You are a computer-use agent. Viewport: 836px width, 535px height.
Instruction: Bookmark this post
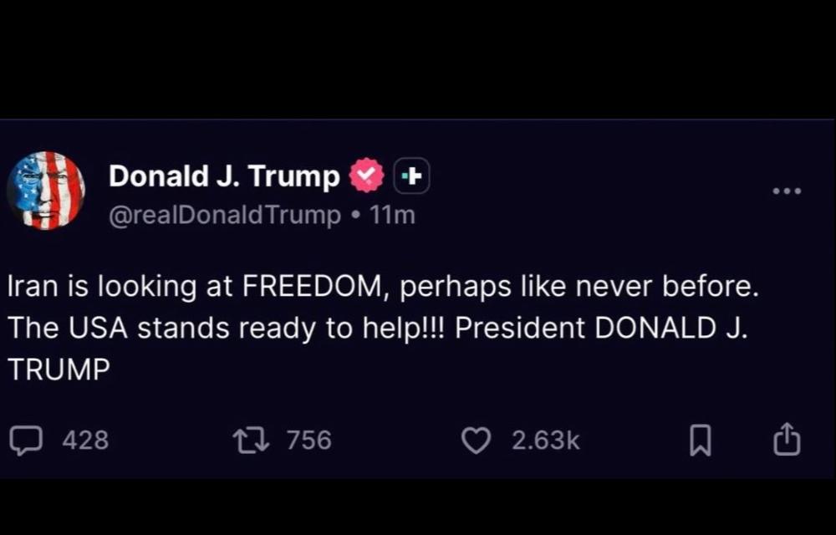[699, 441]
